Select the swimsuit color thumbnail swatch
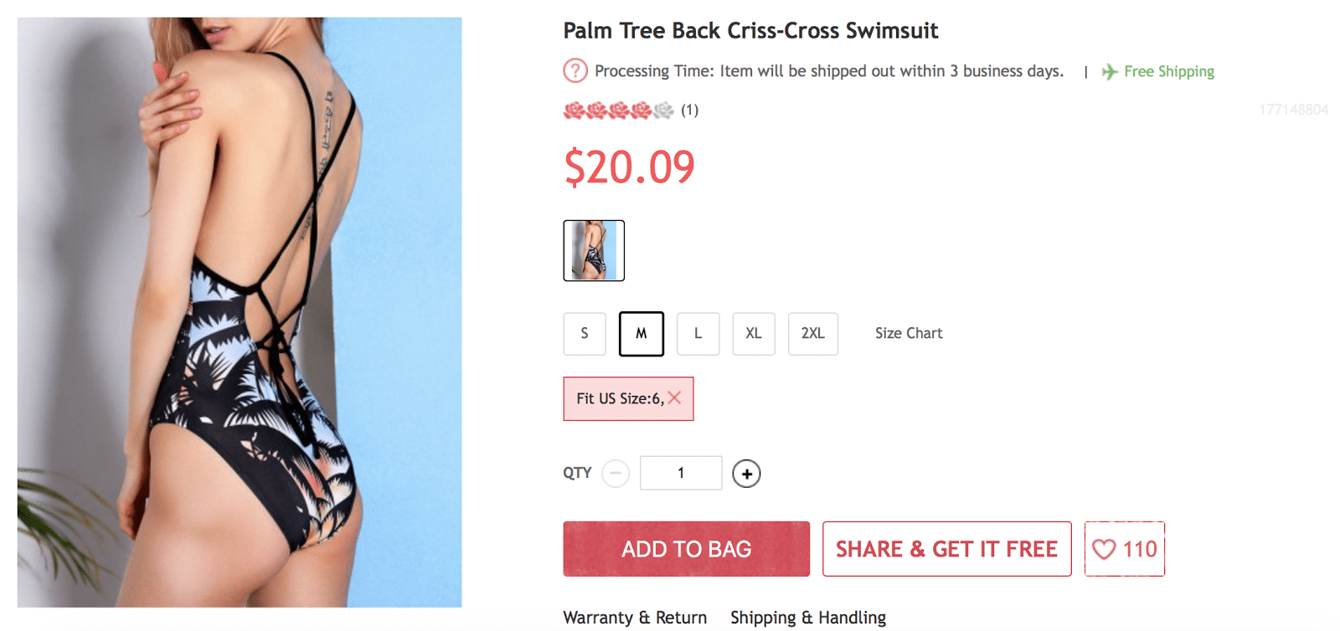 [x=594, y=250]
